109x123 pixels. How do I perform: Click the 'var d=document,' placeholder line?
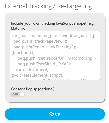tap(32, 69)
